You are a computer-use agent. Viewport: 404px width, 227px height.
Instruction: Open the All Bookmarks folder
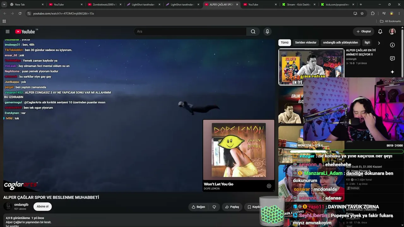(390, 21)
